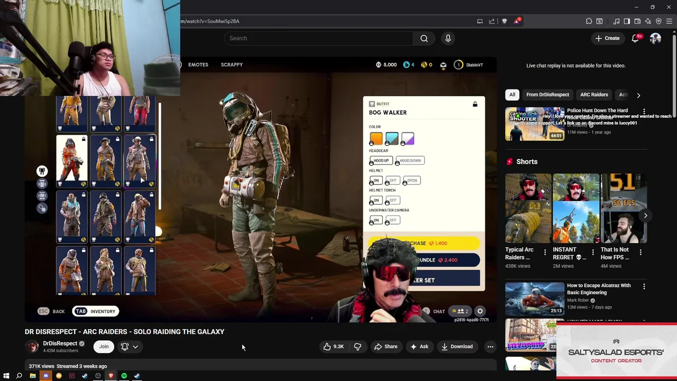
Task: Open game settings gear icon near chat
Action: click(480, 311)
